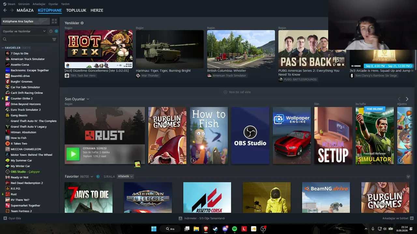Click the Assetto Corsa sidebar icon

[x=7, y=65]
